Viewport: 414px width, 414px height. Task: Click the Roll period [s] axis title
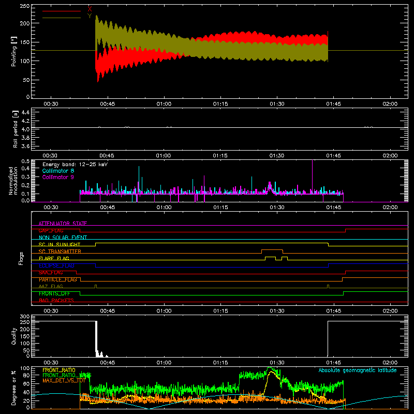coord(16,129)
